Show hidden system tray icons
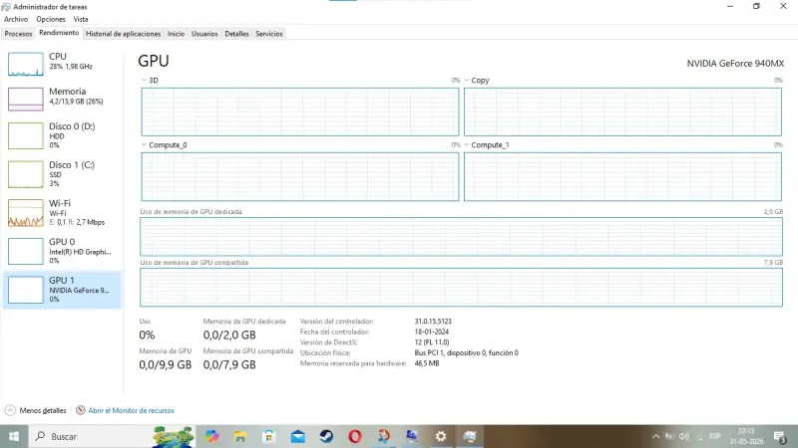This screenshot has height=448, width=798. tap(655, 436)
